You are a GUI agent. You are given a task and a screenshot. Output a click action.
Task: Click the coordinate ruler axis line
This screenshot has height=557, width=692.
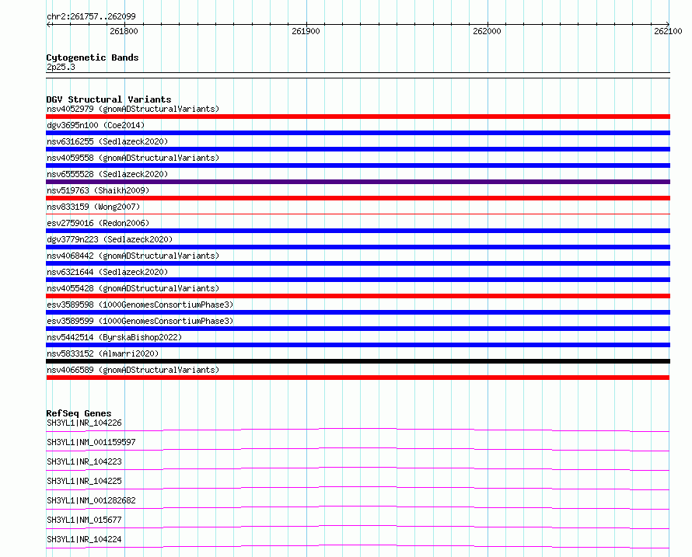[x=358, y=24]
